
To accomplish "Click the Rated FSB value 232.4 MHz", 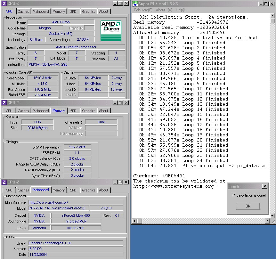I will point(43,95).
